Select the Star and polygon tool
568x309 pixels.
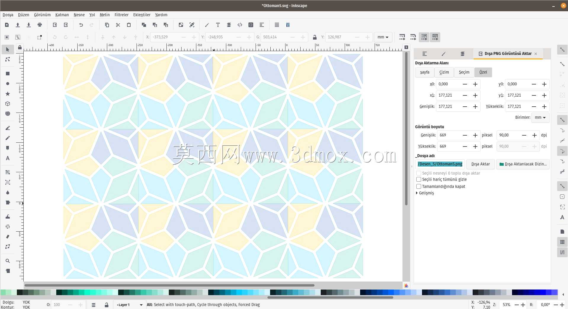(x=8, y=94)
